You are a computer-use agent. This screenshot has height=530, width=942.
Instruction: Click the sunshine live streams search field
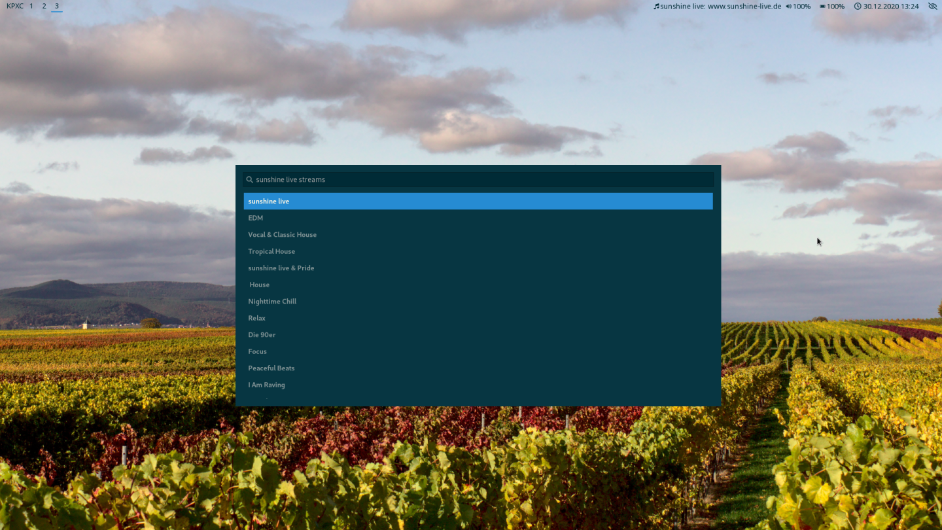(x=478, y=179)
